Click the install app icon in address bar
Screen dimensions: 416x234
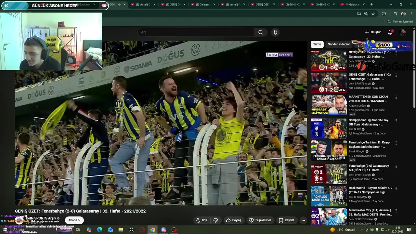click(x=359, y=14)
